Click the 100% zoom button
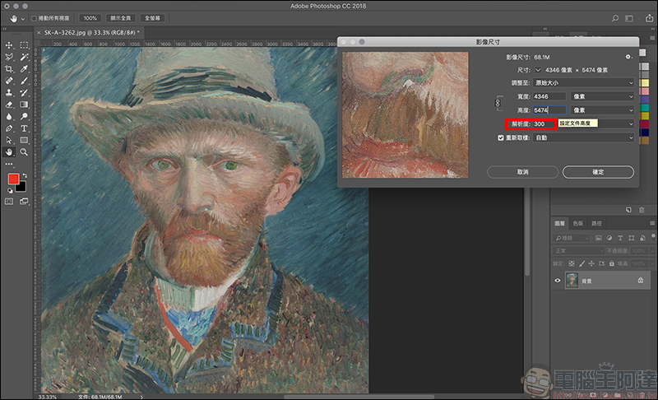The image size is (658, 400). pos(90,18)
